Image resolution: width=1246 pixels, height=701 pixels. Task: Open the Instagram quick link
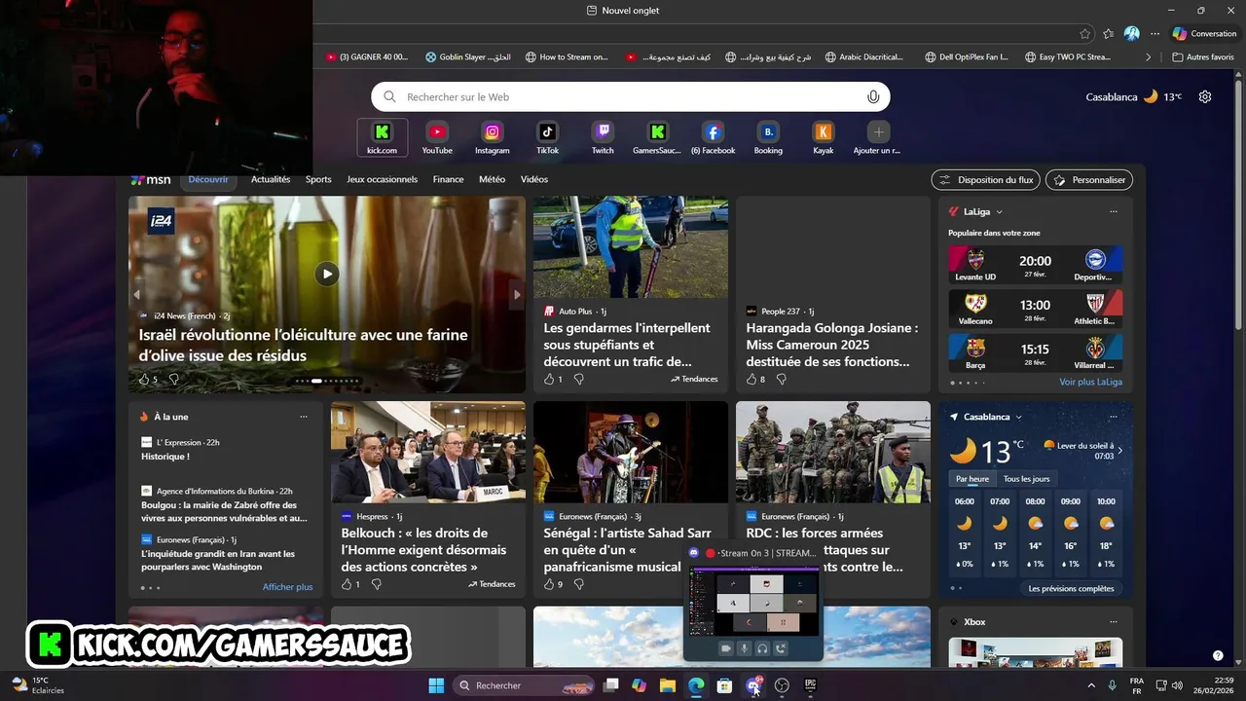tap(493, 137)
